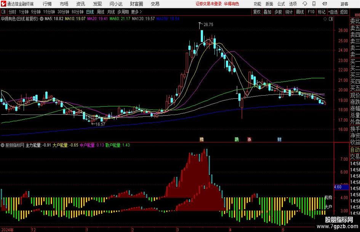The width and height of the screenshot is (360, 232).
Task: Open the 市场 menu
Action: point(64,4)
